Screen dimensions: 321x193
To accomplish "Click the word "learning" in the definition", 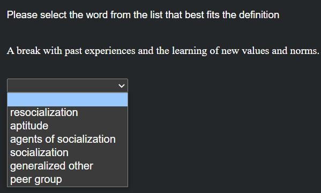I will click(x=189, y=51).
